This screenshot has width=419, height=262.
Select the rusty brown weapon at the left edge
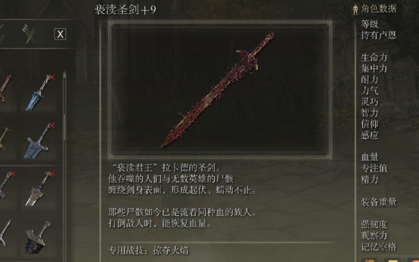(5, 89)
